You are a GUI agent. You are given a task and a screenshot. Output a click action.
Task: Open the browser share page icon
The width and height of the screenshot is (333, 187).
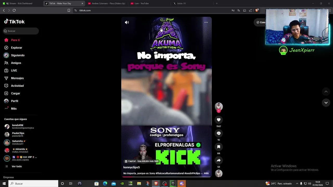[250, 10]
